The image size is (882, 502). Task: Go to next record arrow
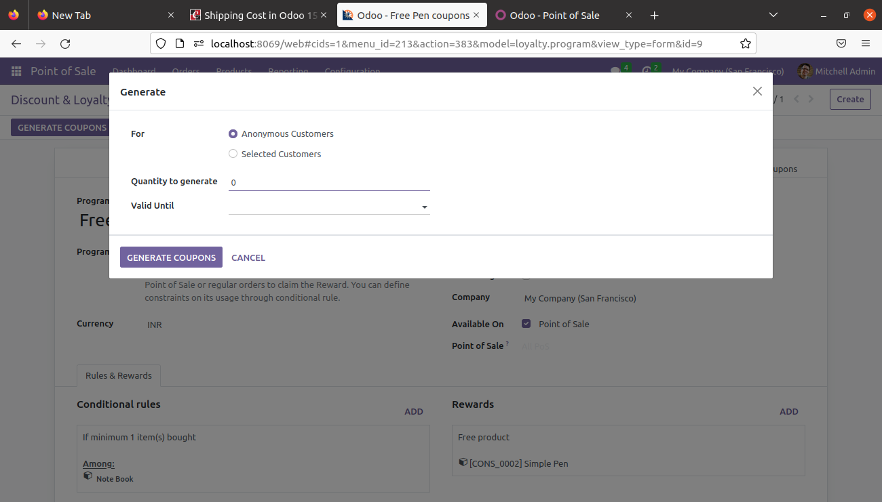pyautogui.click(x=811, y=99)
